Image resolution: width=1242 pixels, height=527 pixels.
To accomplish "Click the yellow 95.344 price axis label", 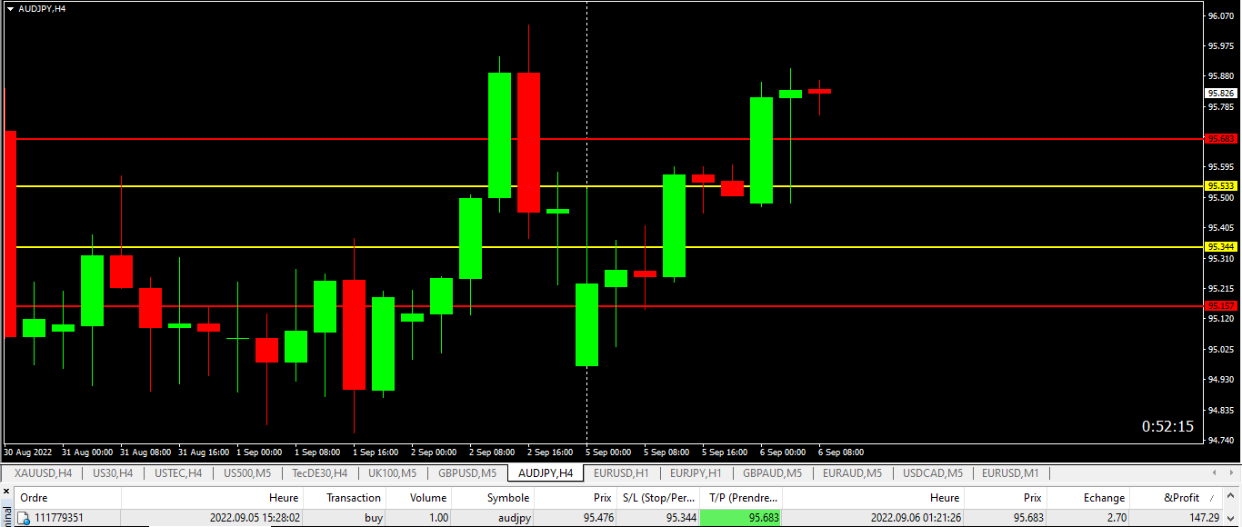I will [x=1221, y=247].
